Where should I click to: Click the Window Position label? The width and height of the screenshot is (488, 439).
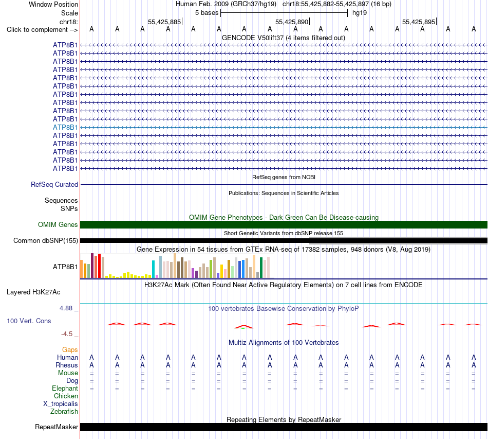tap(53, 4)
